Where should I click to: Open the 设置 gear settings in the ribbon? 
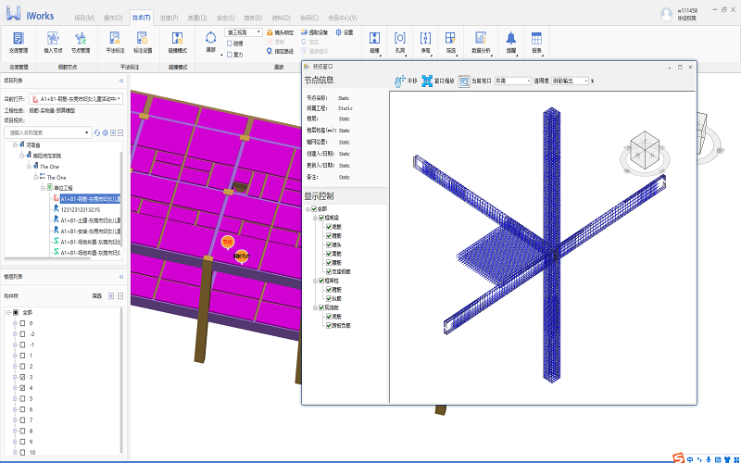[338, 32]
